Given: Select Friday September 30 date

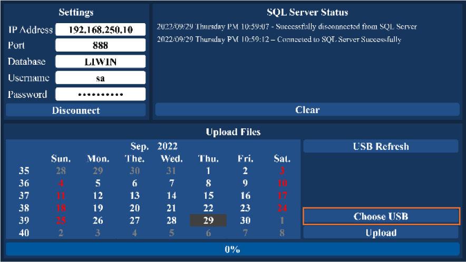Looking at the screenshot, I should click(x=245, y=220).
